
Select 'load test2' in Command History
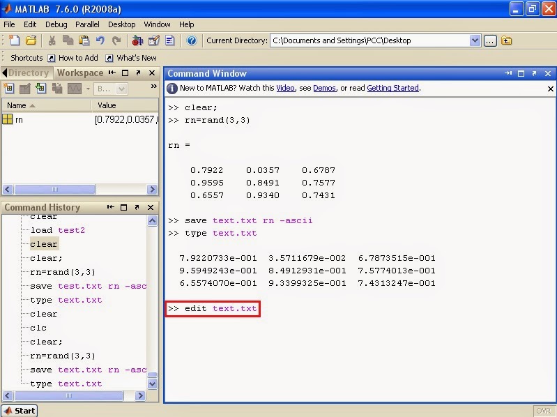pyautogui.click(x=58, y=230)
